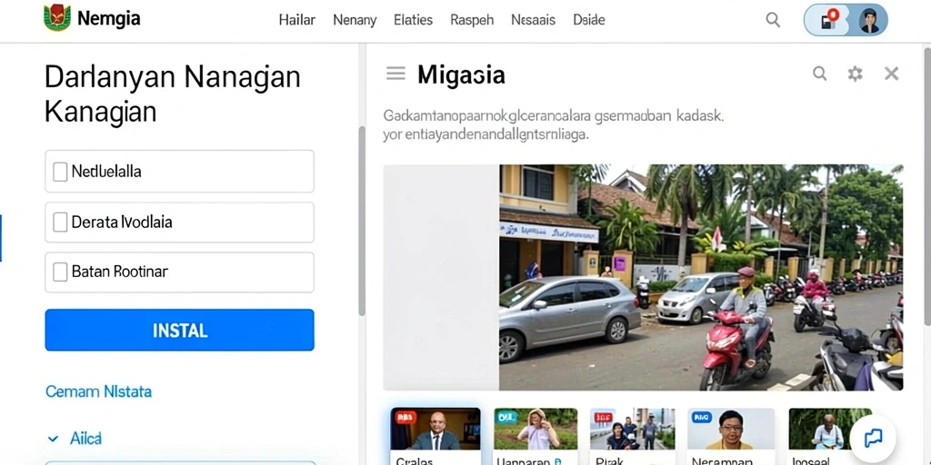Click the left panel vertical scrollbar
This screenshot has height=465, width=931.
tap(362, 221)
